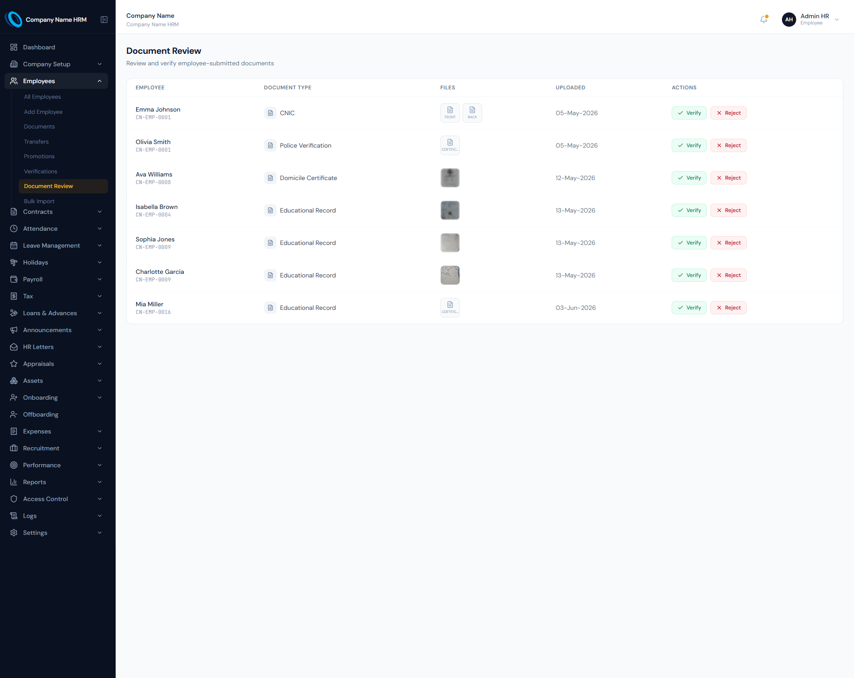Click the Dashboard grid icon

[x=14, y=47]
